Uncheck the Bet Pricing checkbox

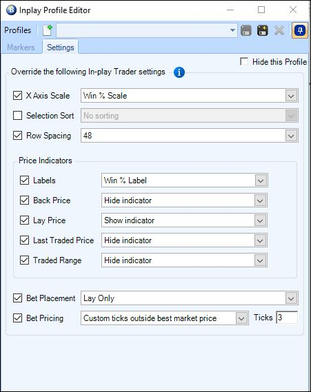pos(17,318)
